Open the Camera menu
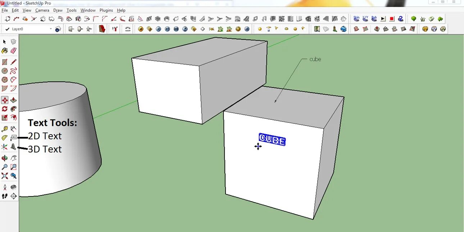464x232 pixels. [x=42, y=10]
